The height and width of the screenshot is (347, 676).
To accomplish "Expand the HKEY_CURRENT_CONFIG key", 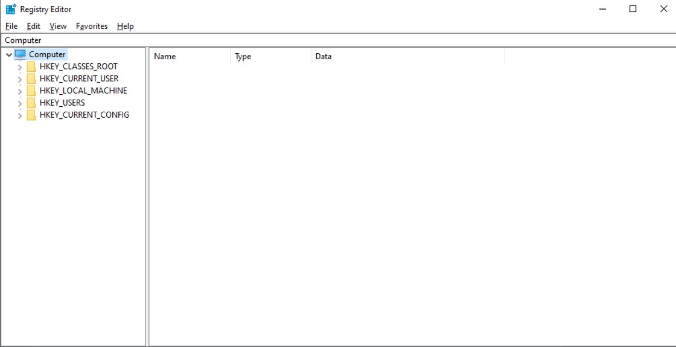I will point(19,115).
